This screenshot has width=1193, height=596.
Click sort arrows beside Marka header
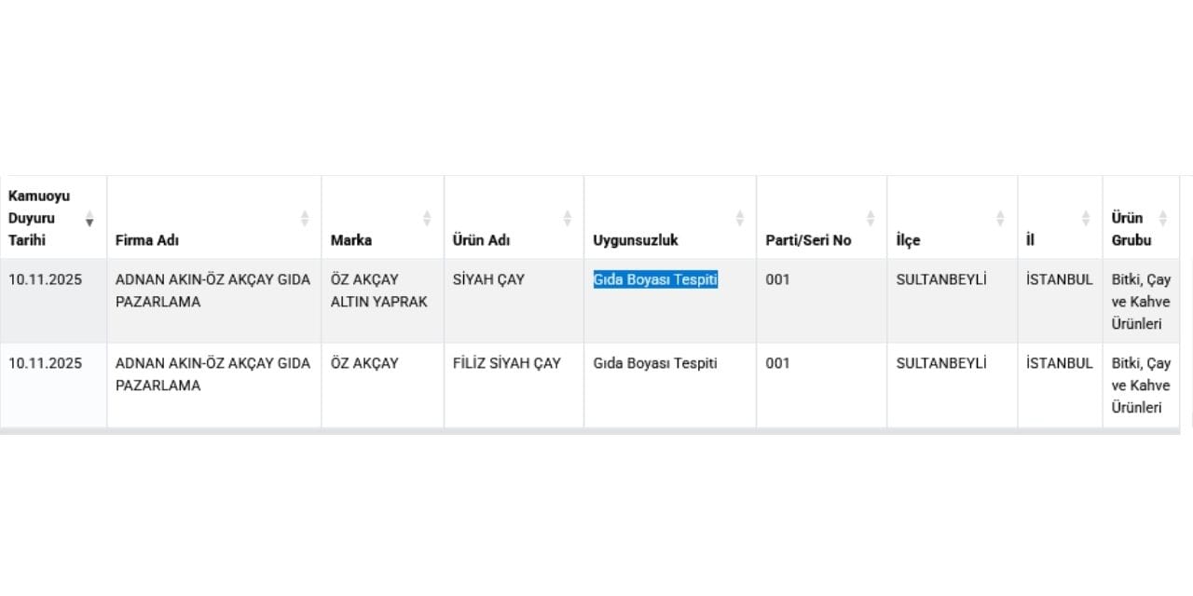pyautogui.click(x=427, y=219)
